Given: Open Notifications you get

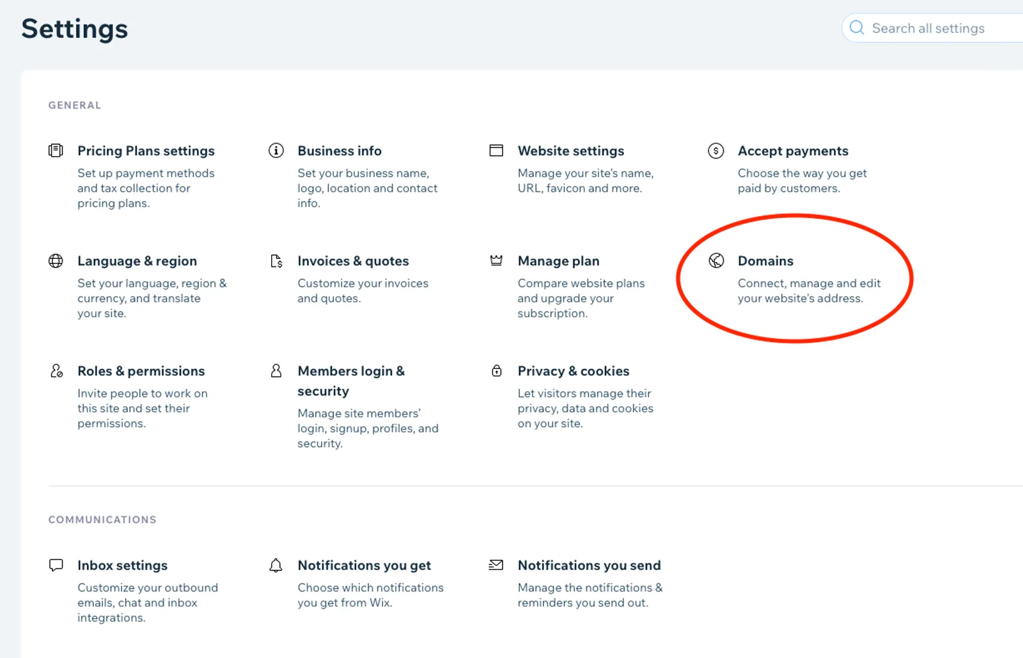Looking at the screenshot, I should 364,565.
